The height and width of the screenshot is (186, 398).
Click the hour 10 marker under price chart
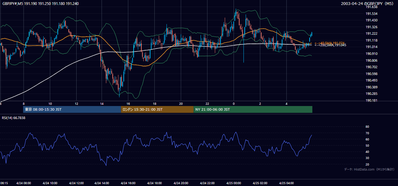tap(50, 103)
